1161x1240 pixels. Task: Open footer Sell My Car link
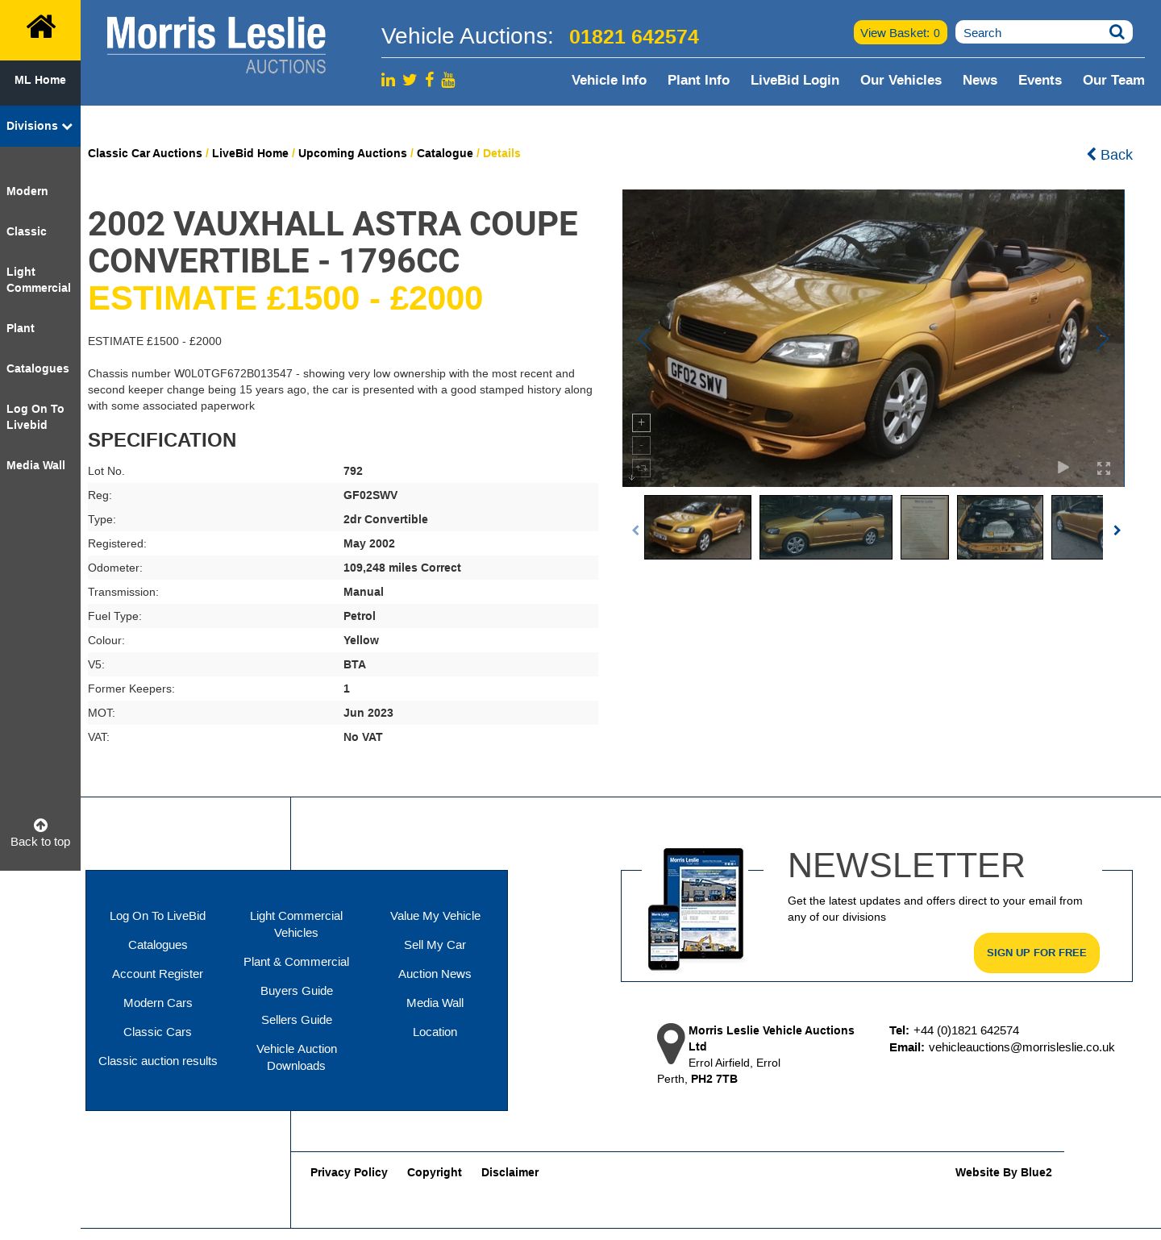click(435, 945)
